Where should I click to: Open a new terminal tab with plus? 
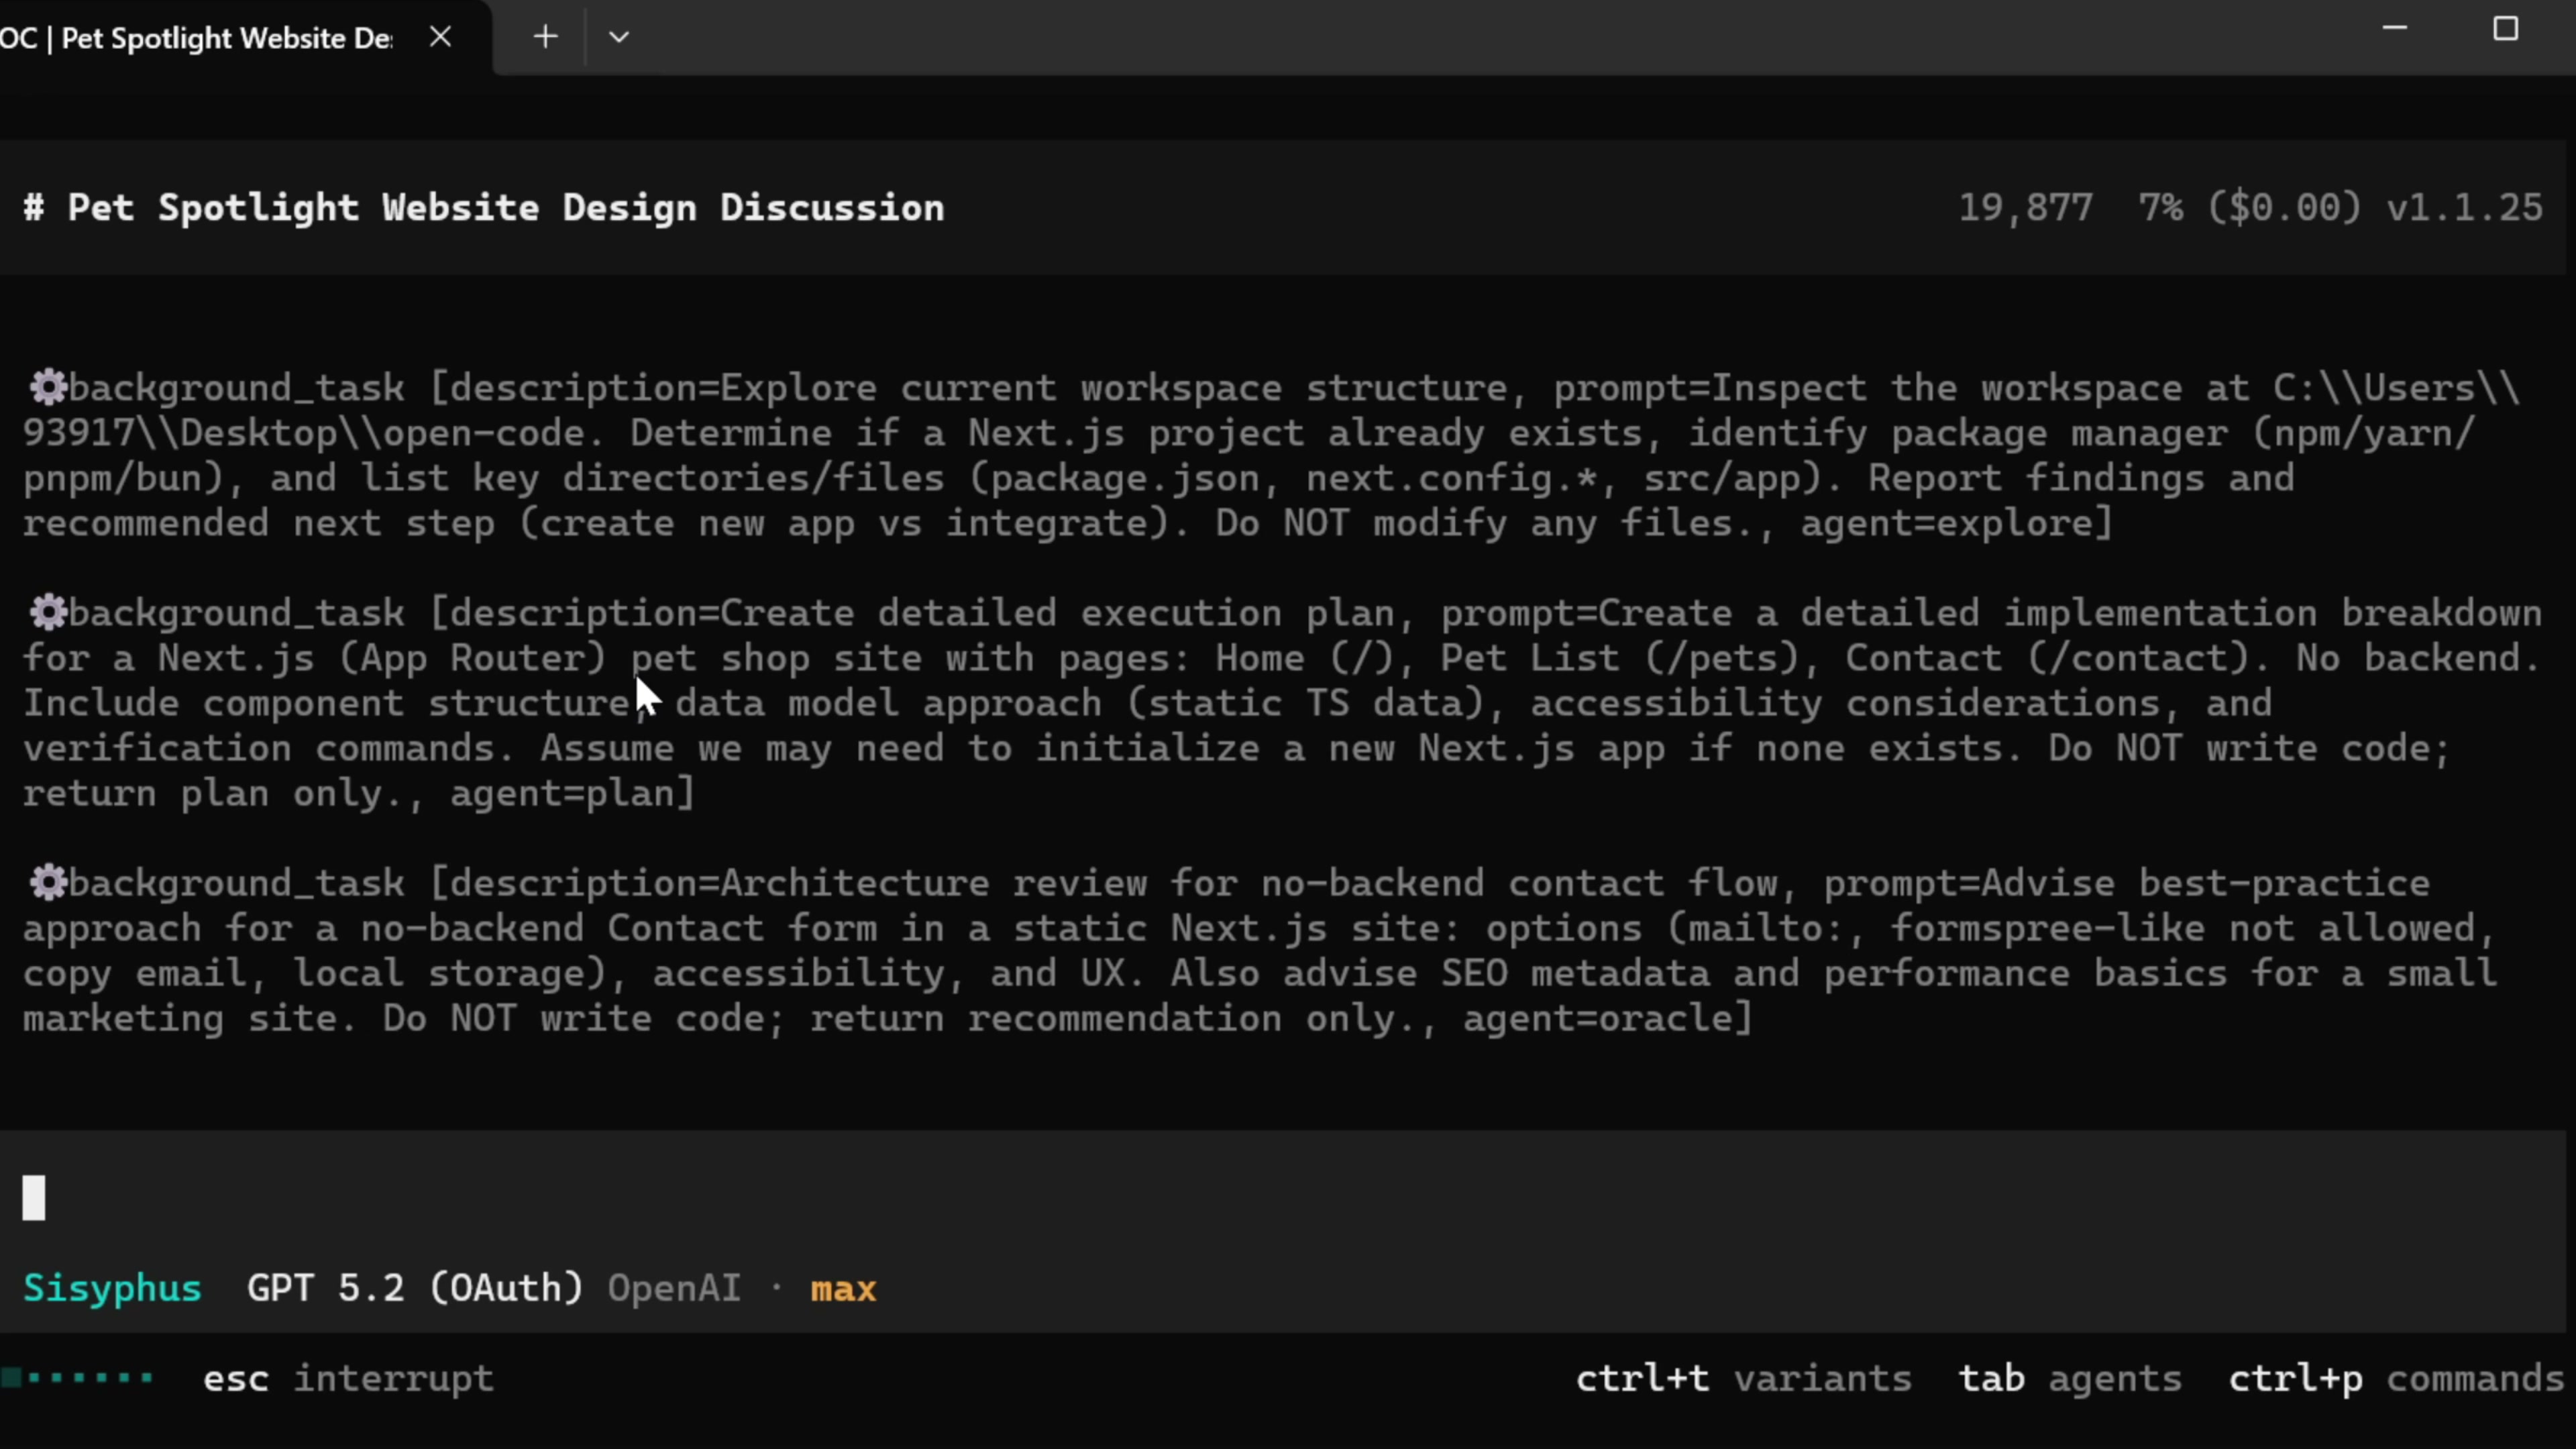pos(545,37)
